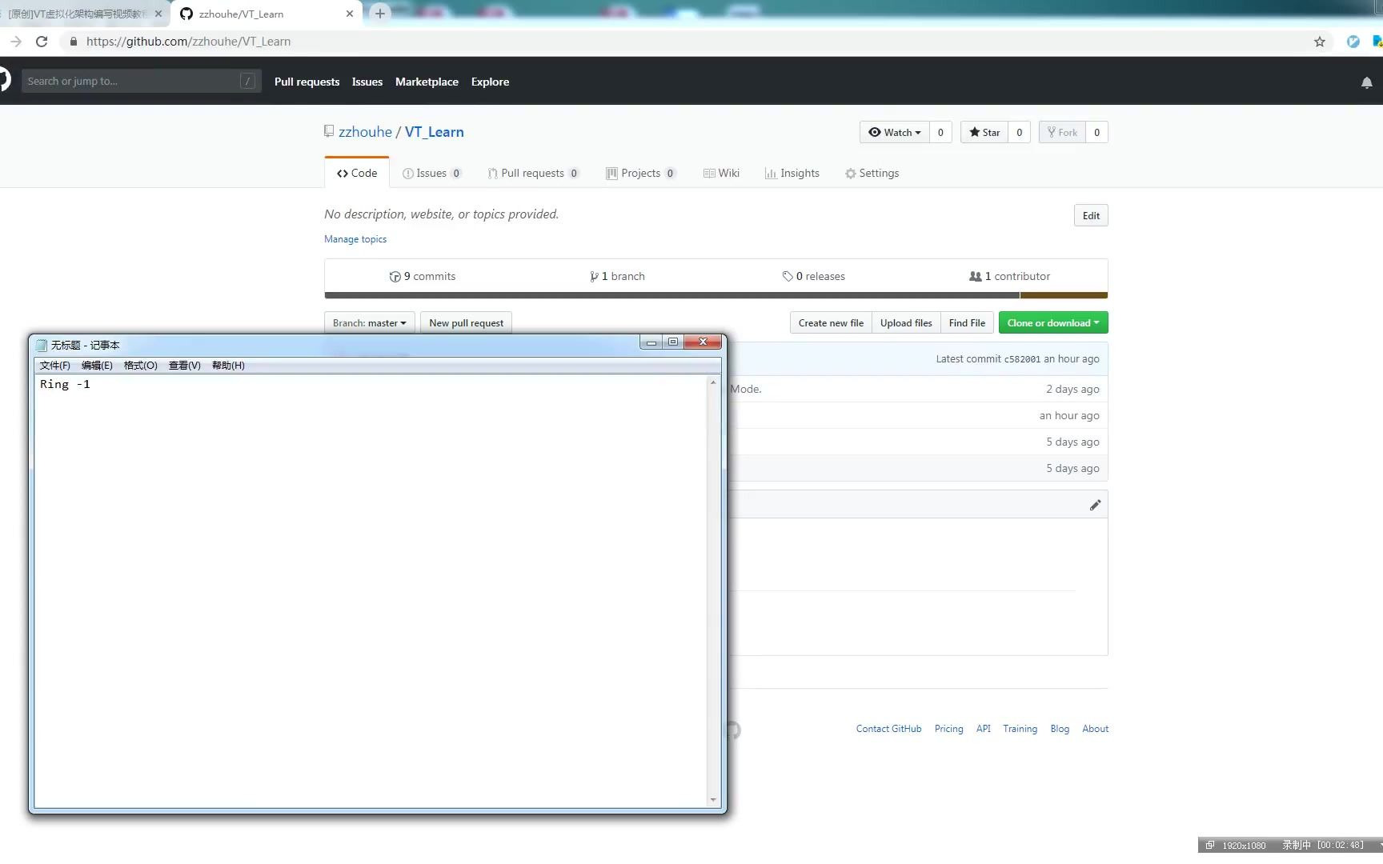The width and height of the screenshot is (1383, 864).
Task: Edit README with pencil icon
Action: pyautogui.click(x=1095, y=505)
